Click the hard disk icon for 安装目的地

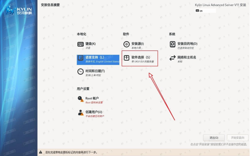point(173,44)
